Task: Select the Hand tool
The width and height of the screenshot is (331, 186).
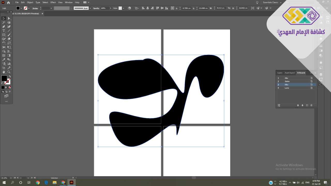Action: [x=4, y=72]
